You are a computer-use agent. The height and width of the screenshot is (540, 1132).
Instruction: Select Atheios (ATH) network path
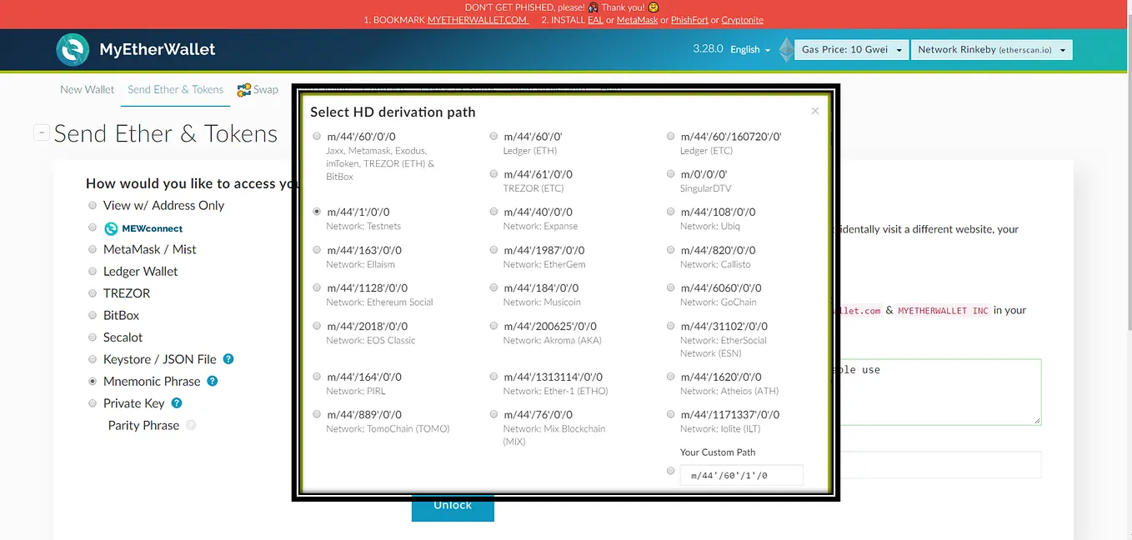pyautogui.click(x=671, y=377)
